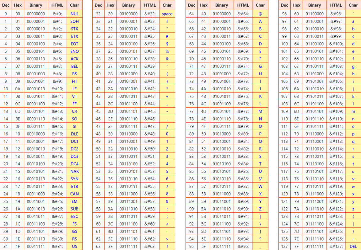This screenshot has width=361, height=250.
Task: Click hex value 0A
Action: (x=18, y=89)
